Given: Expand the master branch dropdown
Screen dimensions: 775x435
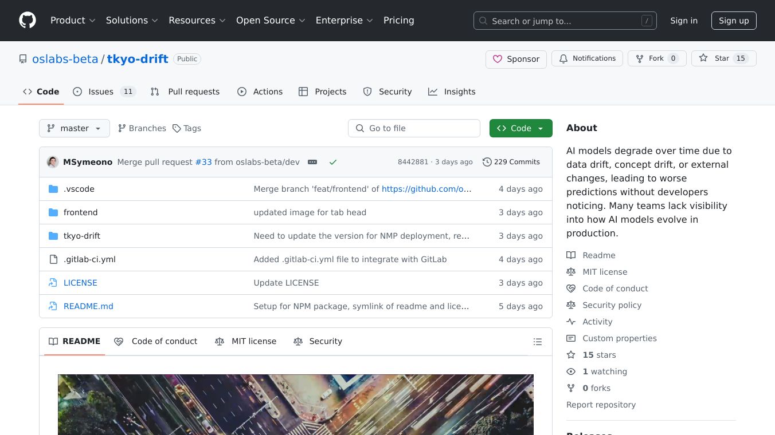Looking at the screenshot, I should click(x=75, y=128).
